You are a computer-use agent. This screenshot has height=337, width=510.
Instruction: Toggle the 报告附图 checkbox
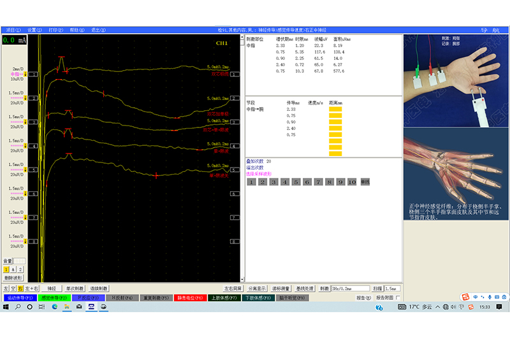tap(398, 298)
